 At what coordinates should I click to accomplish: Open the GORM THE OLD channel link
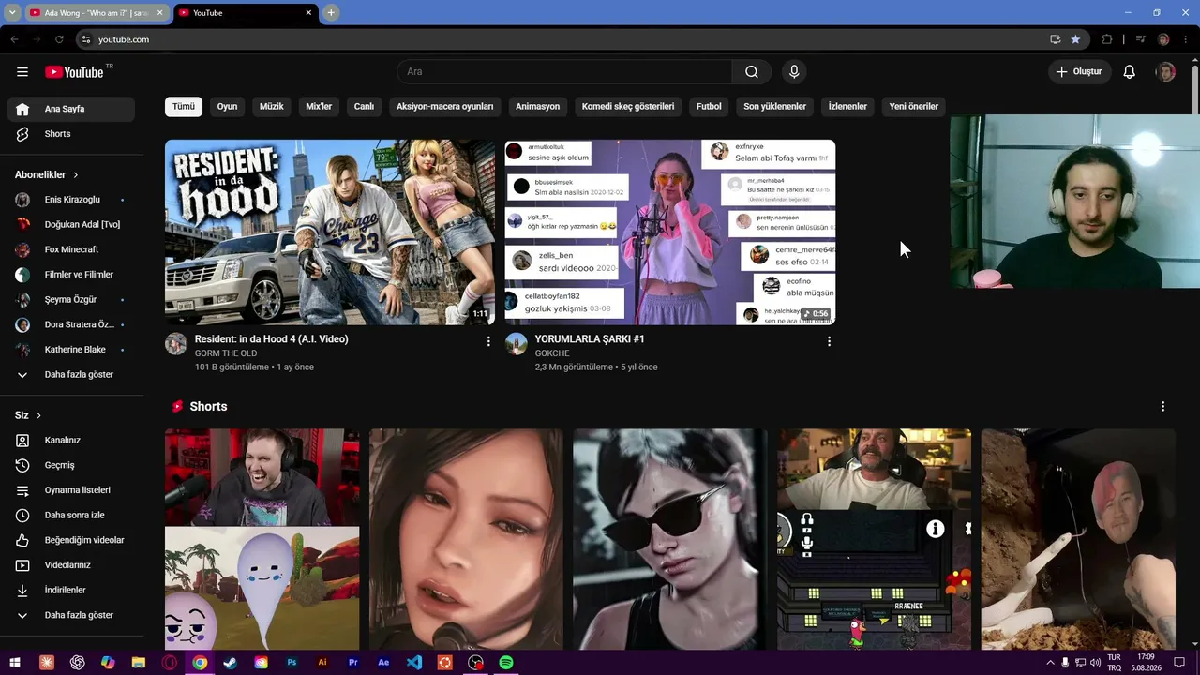pos(226,353)
